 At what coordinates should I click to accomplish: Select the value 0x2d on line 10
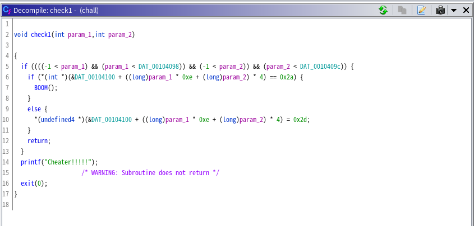point(300,120)
